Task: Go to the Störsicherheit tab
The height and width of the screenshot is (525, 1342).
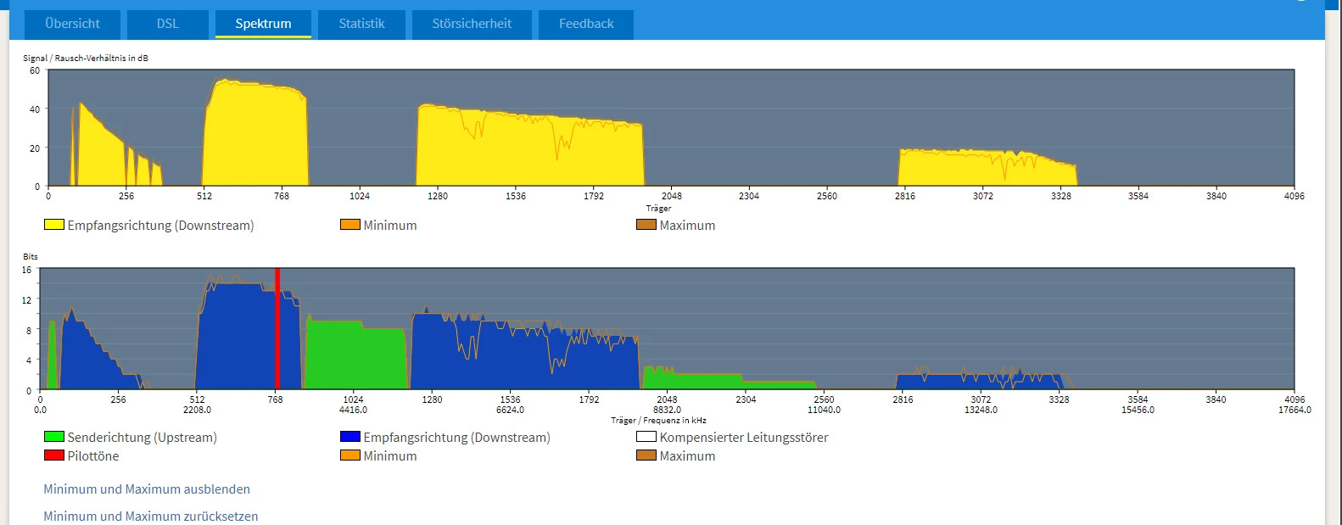Action: click(472, 24)
